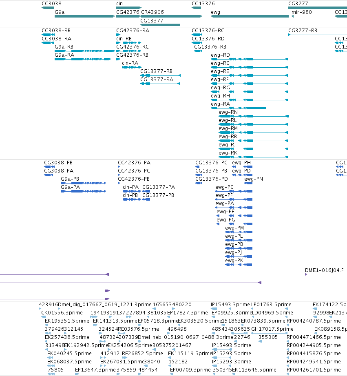Select transcript CG13376-RD
Image resolution: width=347 pixels, height=376 pixels.
tap(208, 39)
